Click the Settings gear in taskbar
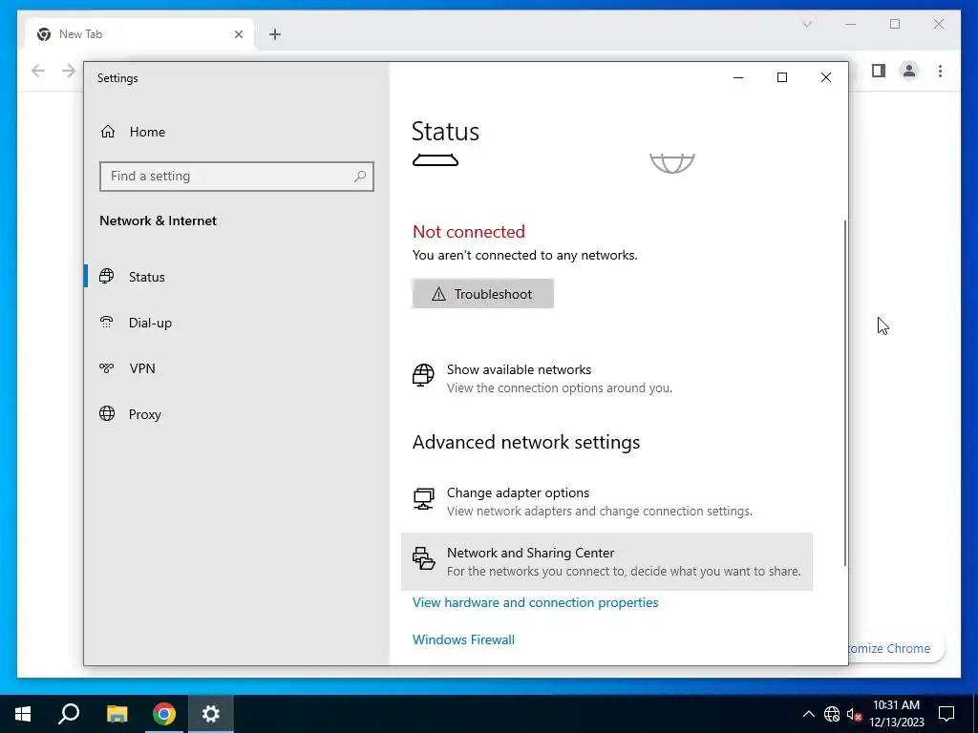Image resolution: width=978 pixels, height=733 pixels. tap(211, 714)
